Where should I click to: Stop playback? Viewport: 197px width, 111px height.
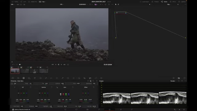(x=58, y=64)
